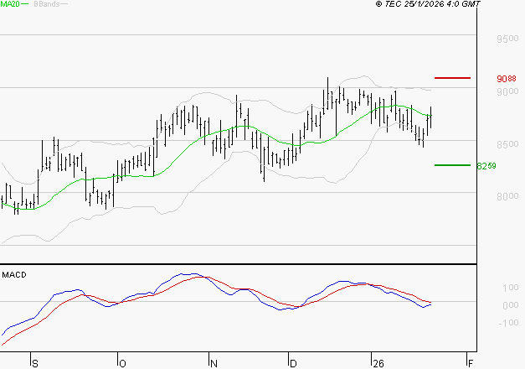Click the green support level line
525x369 pixels.
452,165
